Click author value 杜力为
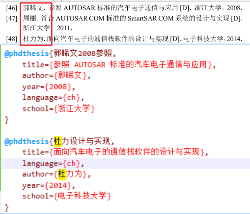 click(x=70, y=174)
